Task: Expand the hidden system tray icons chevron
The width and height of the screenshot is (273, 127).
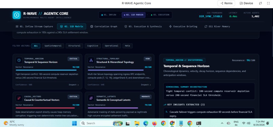Action: click(222, 123)
